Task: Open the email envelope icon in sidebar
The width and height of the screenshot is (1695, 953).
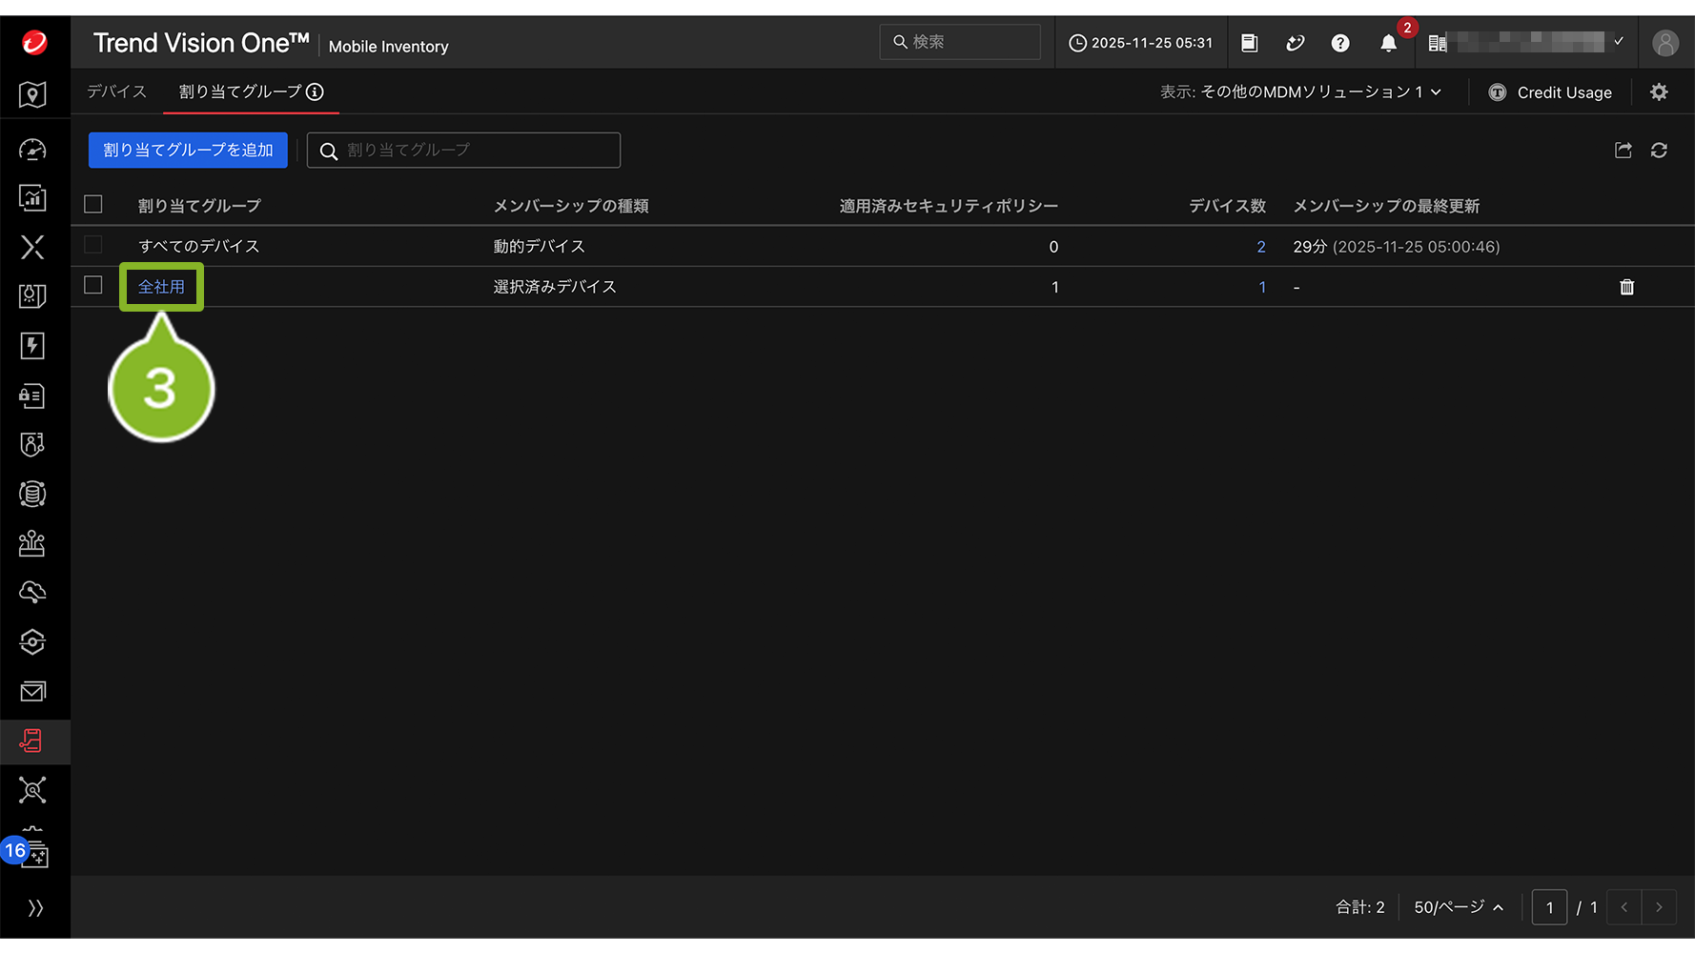Action: click(x=32, y=691)
